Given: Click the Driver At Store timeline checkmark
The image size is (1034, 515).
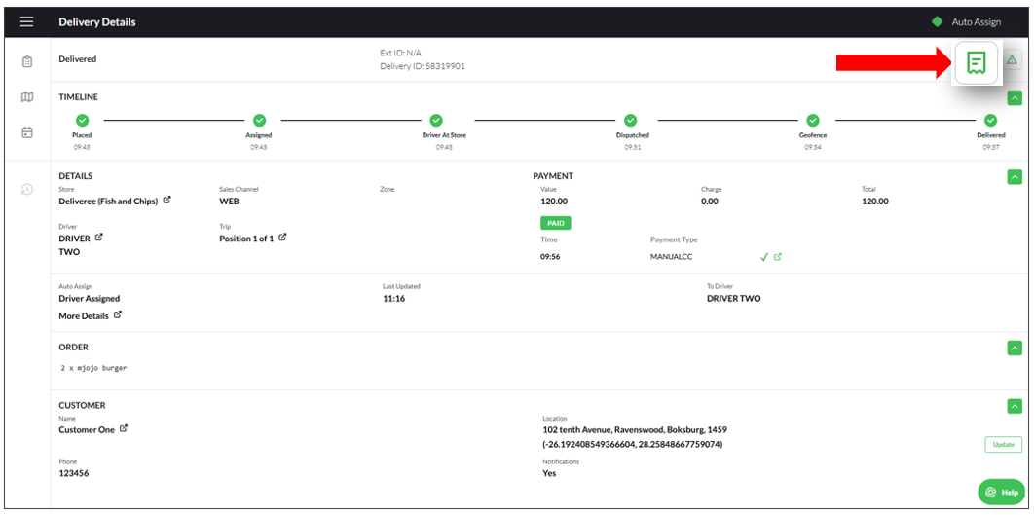Looking at the screenshot, I should pos(436,120).
